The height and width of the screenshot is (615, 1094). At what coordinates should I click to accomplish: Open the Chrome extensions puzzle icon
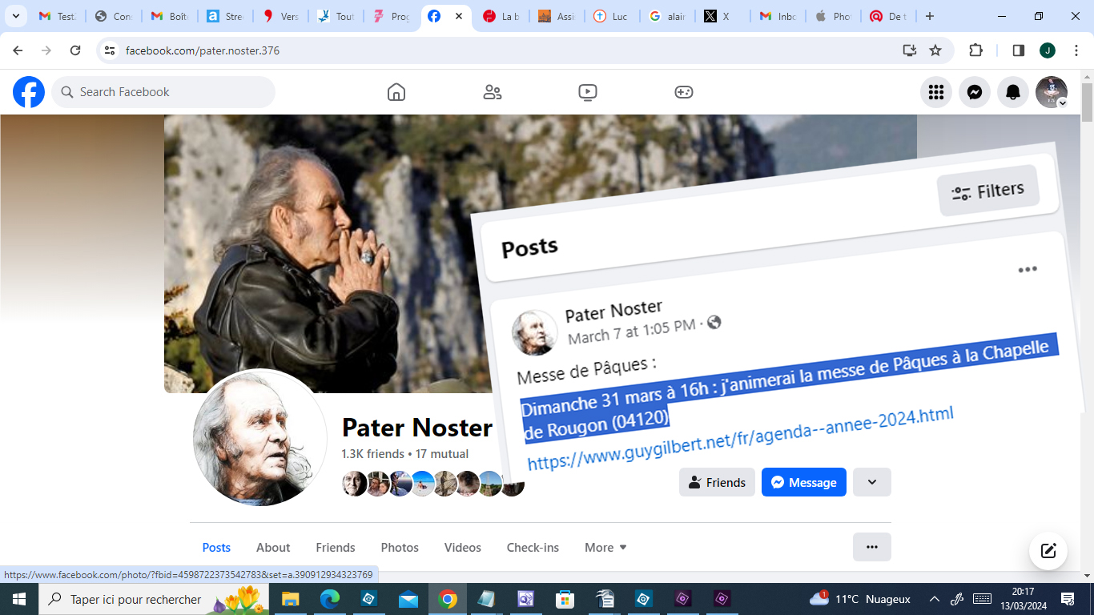pos(975,50)
